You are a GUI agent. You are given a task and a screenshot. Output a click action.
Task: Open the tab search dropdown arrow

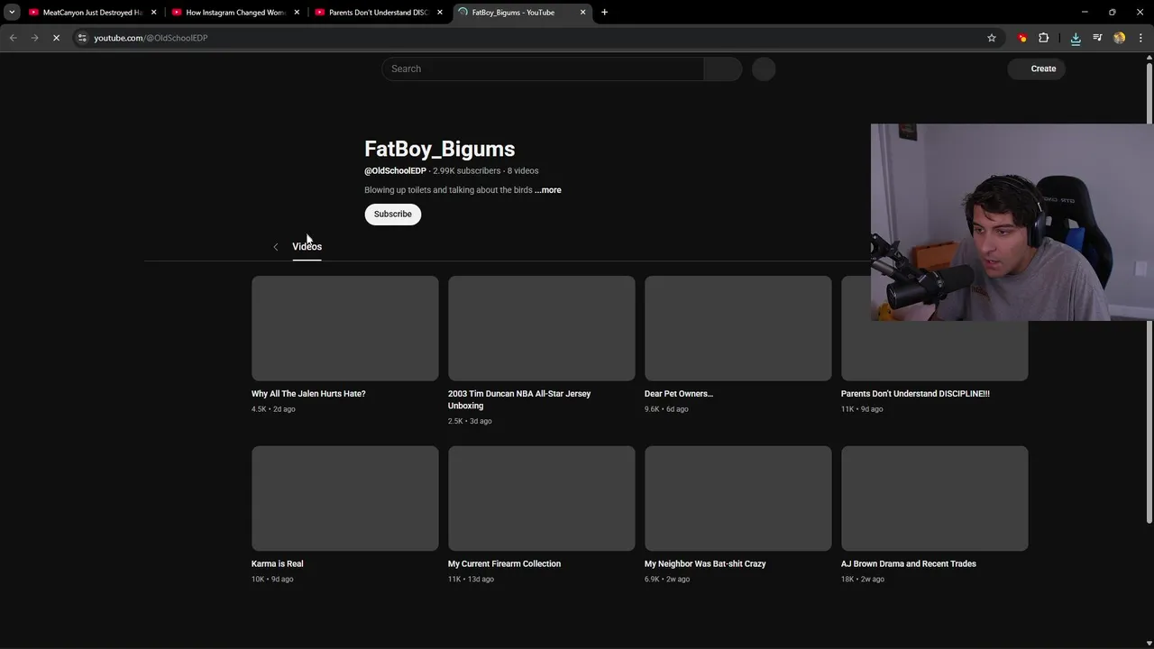coord(12,13)
